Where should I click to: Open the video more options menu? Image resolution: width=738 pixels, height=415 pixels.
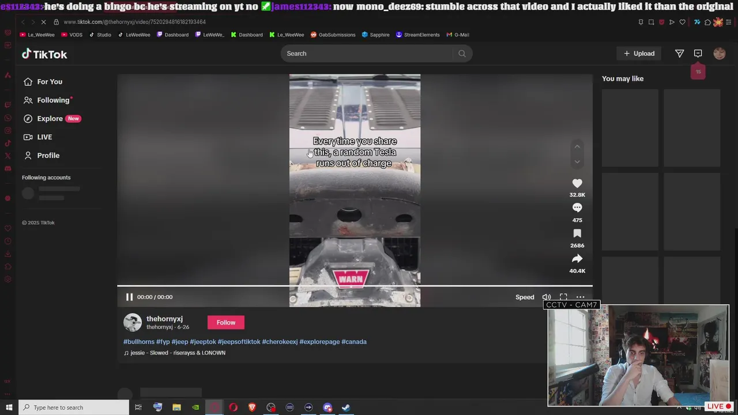pos(581,297)
